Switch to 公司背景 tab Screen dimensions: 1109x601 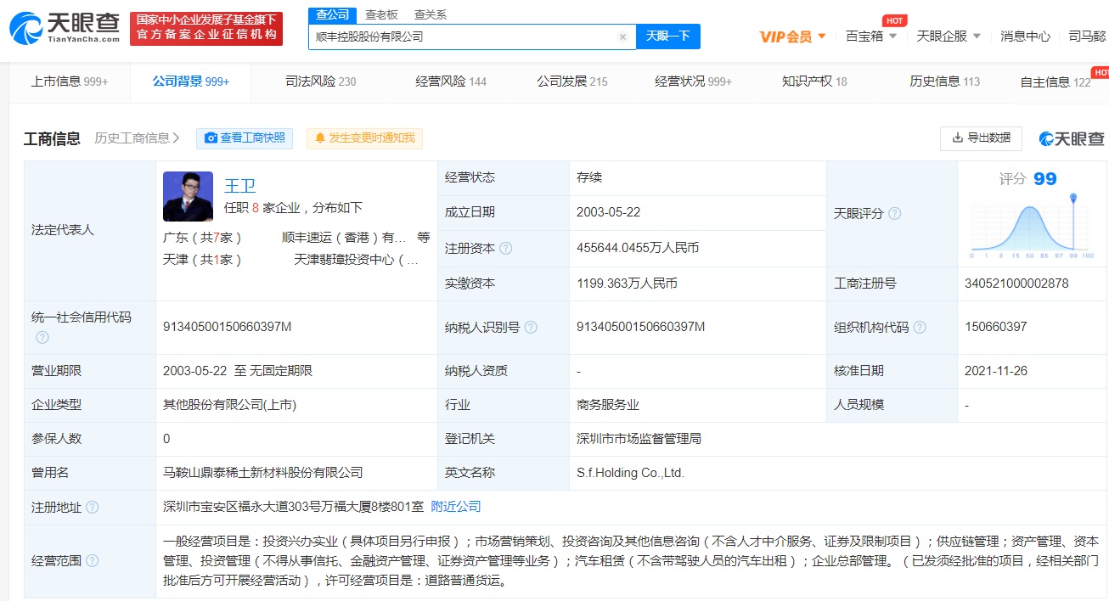point(191,81)
